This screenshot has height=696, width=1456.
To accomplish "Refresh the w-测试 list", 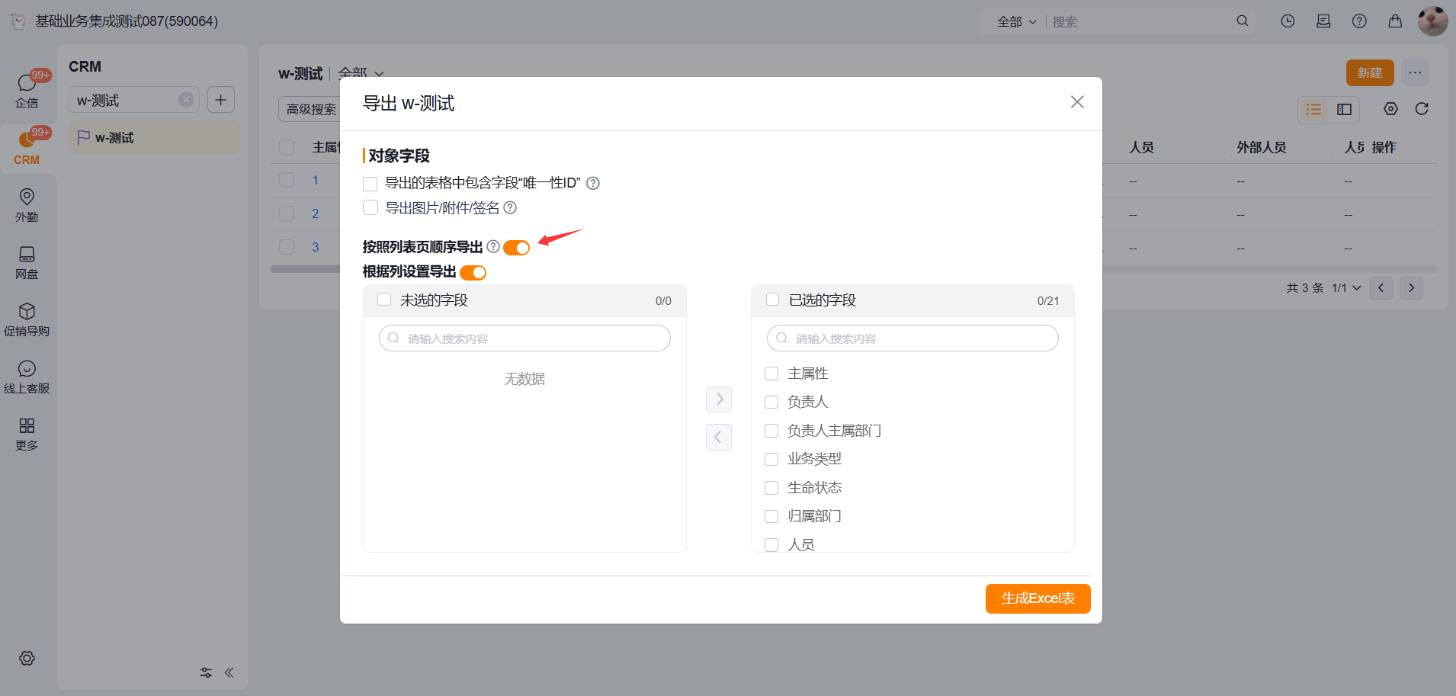I will [x=1422, y=109].
